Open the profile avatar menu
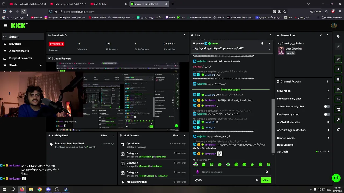The image size is (344, 193). pos(334,25)
